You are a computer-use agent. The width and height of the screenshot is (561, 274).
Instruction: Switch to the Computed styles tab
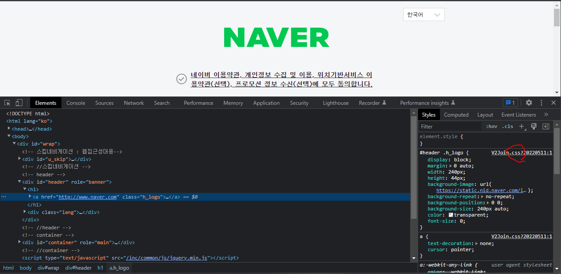click(x=456, y=114)
